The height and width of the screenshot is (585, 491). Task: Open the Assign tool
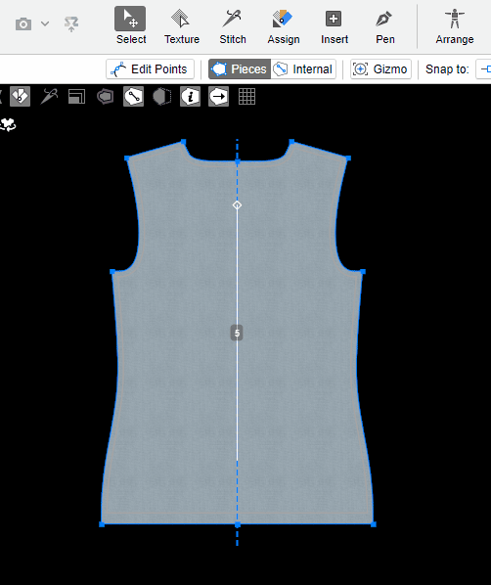pyautogui.click(x=284, y=26)
